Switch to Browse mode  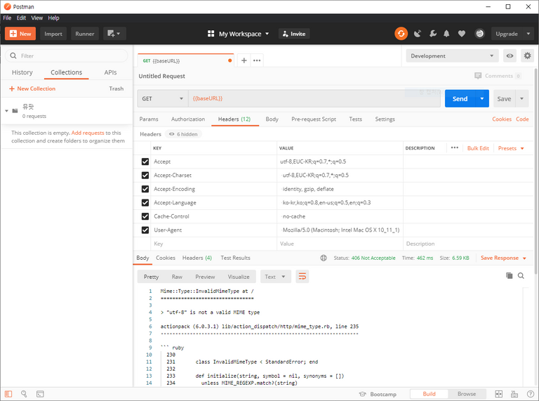tap(467, 394)
